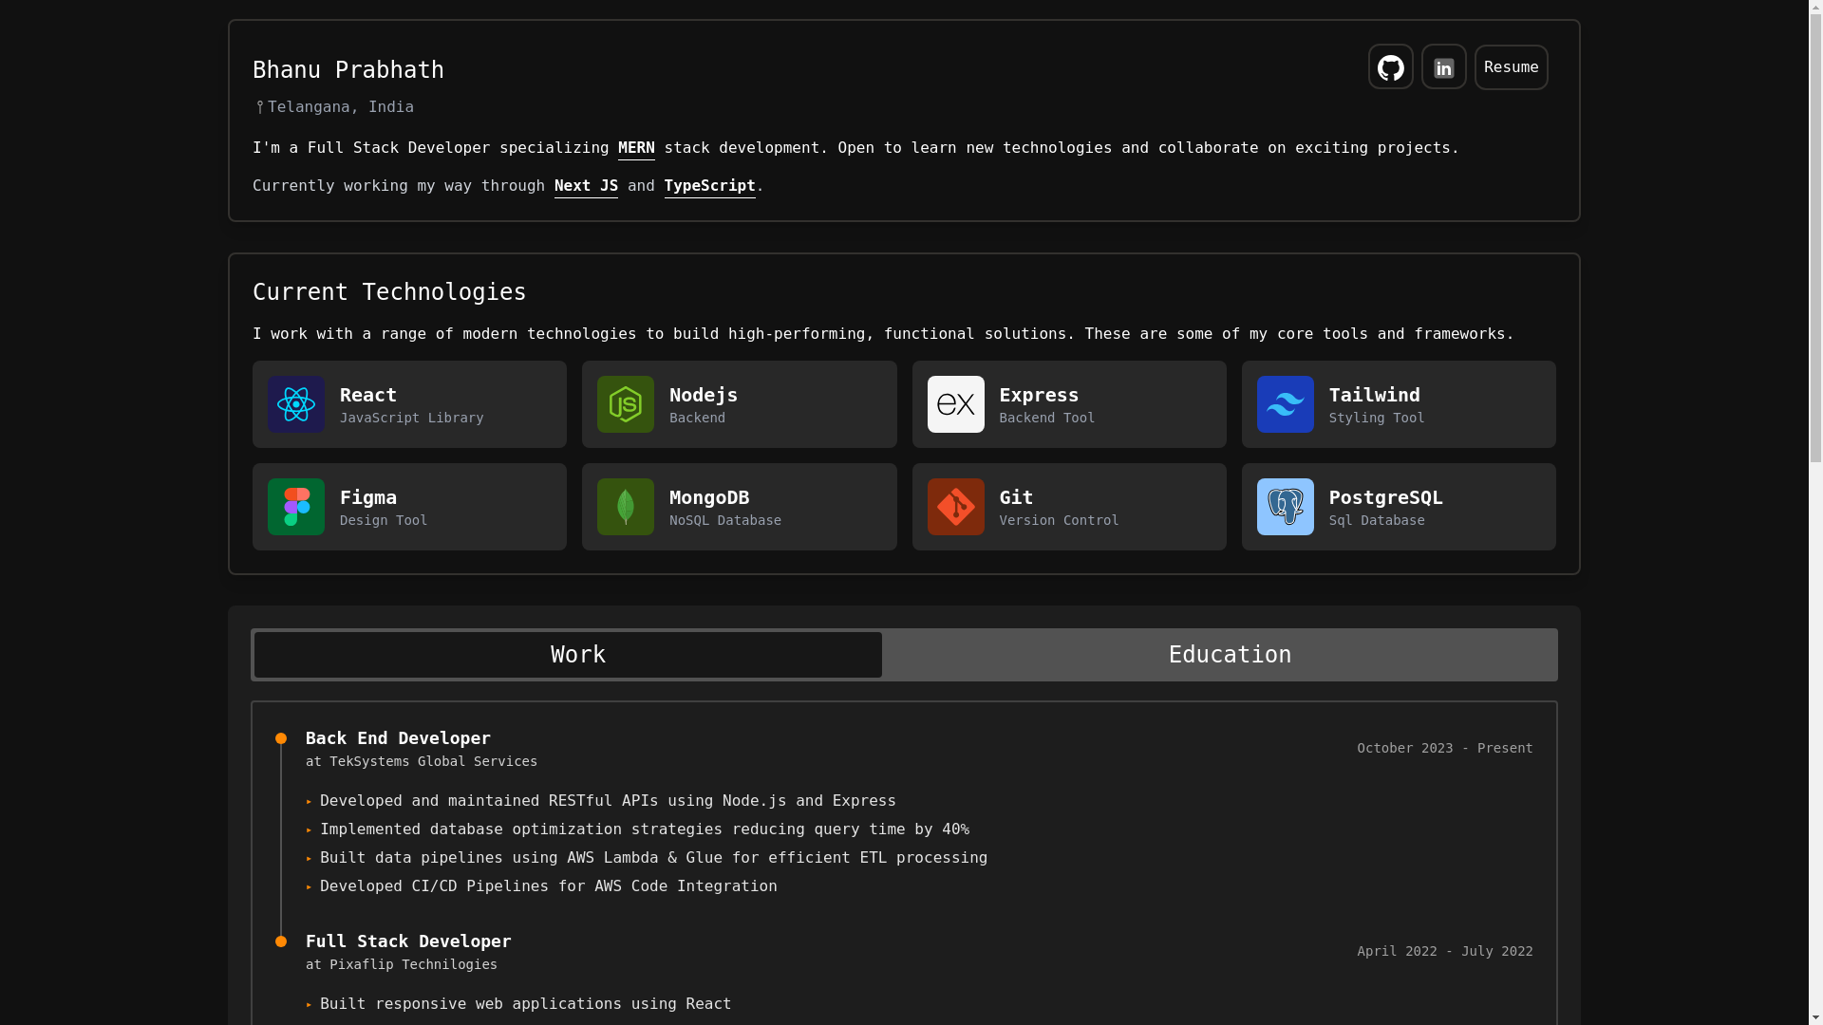Click the 'Full Stack Developer' job title
Image resolution: width=1823 pixels, height=1025 pixels.
(x=408, y=941)
